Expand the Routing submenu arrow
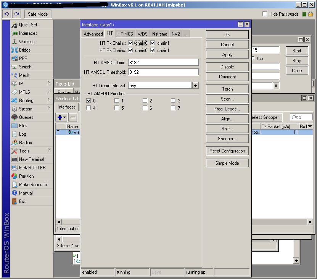317x279 pixels. coord(49,100)
